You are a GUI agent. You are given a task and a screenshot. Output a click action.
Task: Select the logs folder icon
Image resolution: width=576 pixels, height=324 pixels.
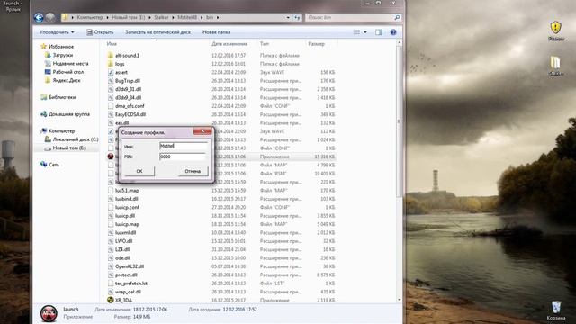tap(111, 64)
